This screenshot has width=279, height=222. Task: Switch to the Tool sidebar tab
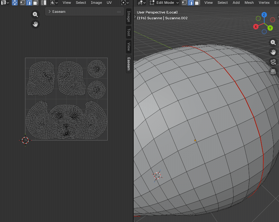[x=129, y=32]
